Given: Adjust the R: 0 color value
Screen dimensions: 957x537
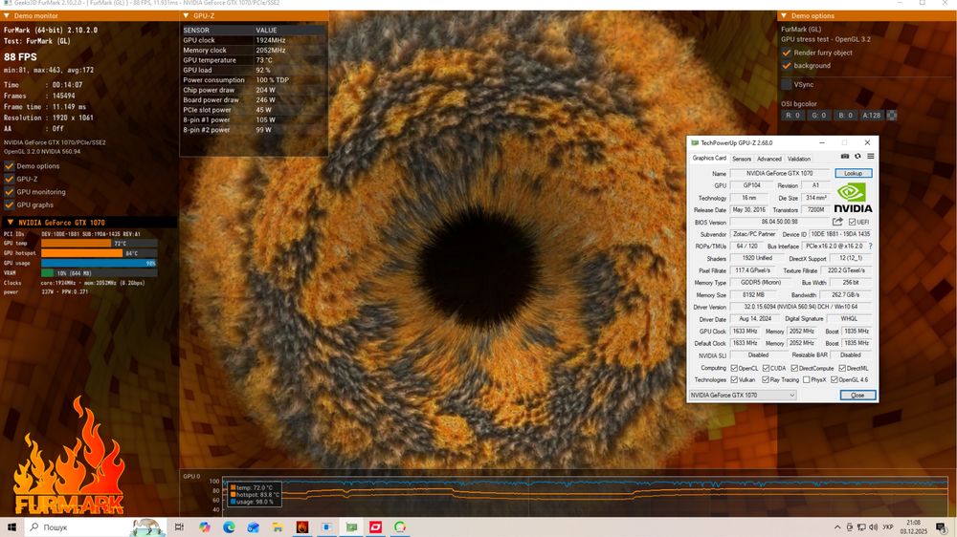Looking at the screenshot, I should click(792, 116).
